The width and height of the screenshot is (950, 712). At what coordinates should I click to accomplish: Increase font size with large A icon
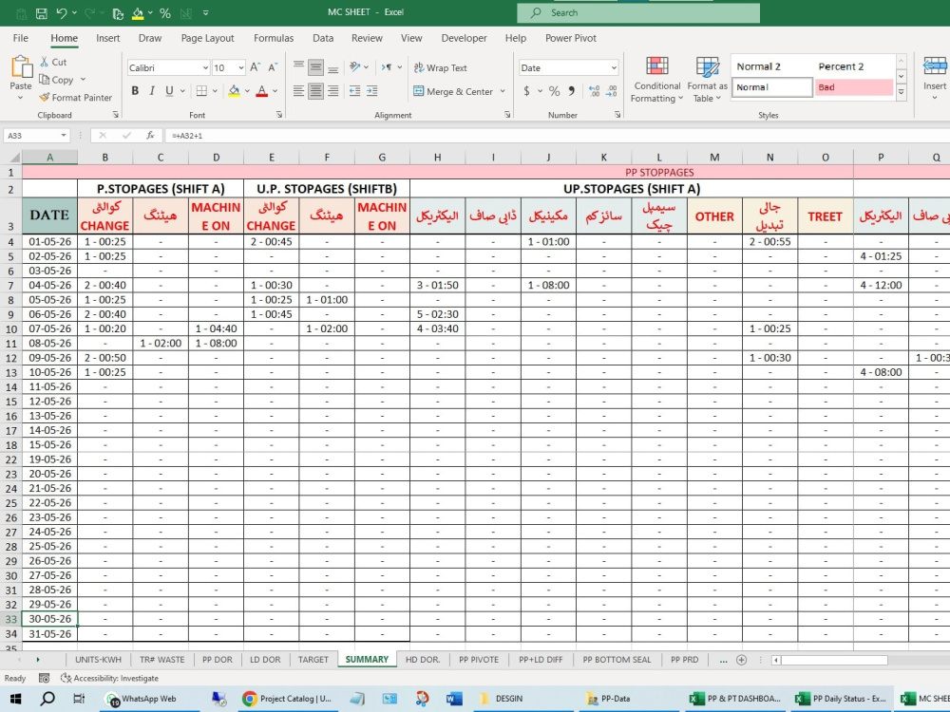255,67
